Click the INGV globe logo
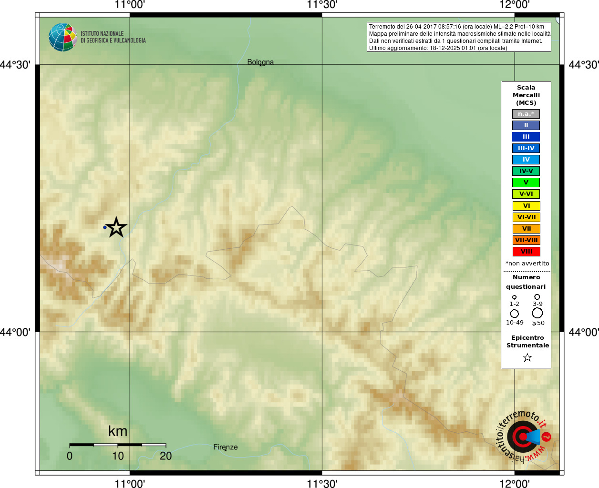The width and height of the screenshot is (599, 488). point(63,37)
